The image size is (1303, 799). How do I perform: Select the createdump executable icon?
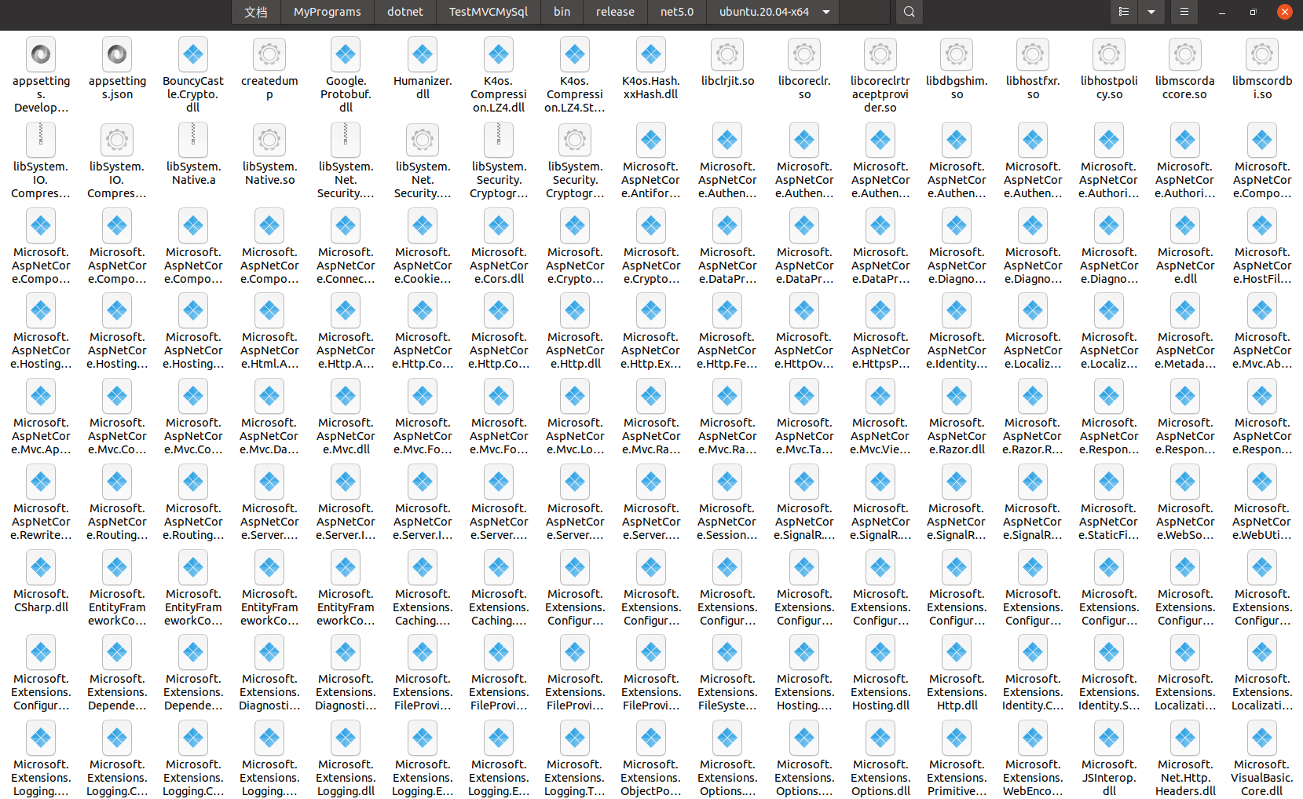[269, 54]
